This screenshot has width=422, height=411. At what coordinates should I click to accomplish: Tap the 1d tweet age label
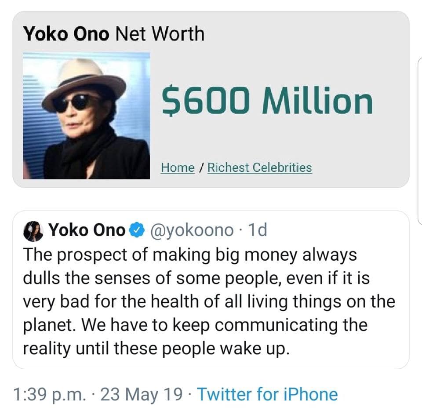tap(257, 230)
